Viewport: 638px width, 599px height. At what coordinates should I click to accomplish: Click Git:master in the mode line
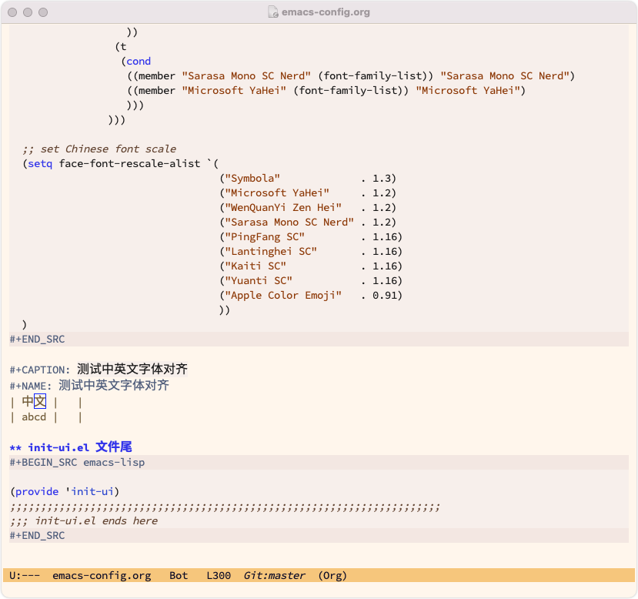click(x=274, y=575)
